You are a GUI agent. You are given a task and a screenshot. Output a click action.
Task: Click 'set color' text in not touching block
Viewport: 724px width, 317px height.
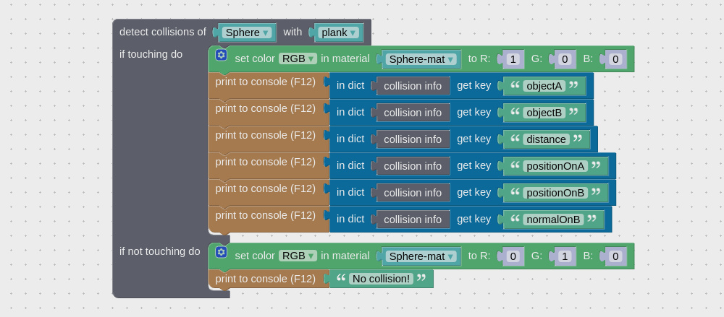click(x=255, y=256)
